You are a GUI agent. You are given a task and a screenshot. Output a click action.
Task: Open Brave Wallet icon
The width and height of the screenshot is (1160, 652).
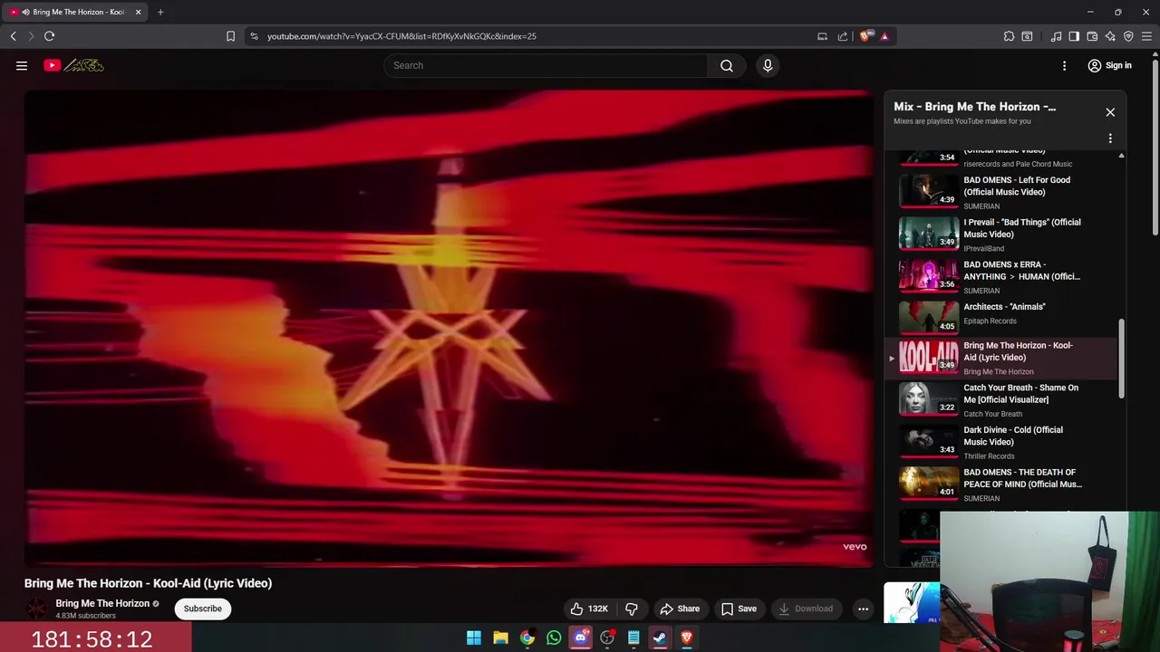tap(1092, 36)
